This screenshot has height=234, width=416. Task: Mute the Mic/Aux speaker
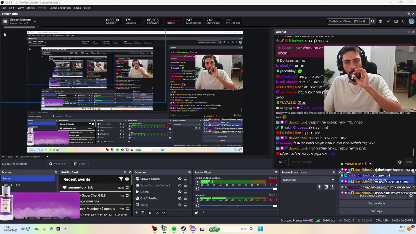point(197,205)
